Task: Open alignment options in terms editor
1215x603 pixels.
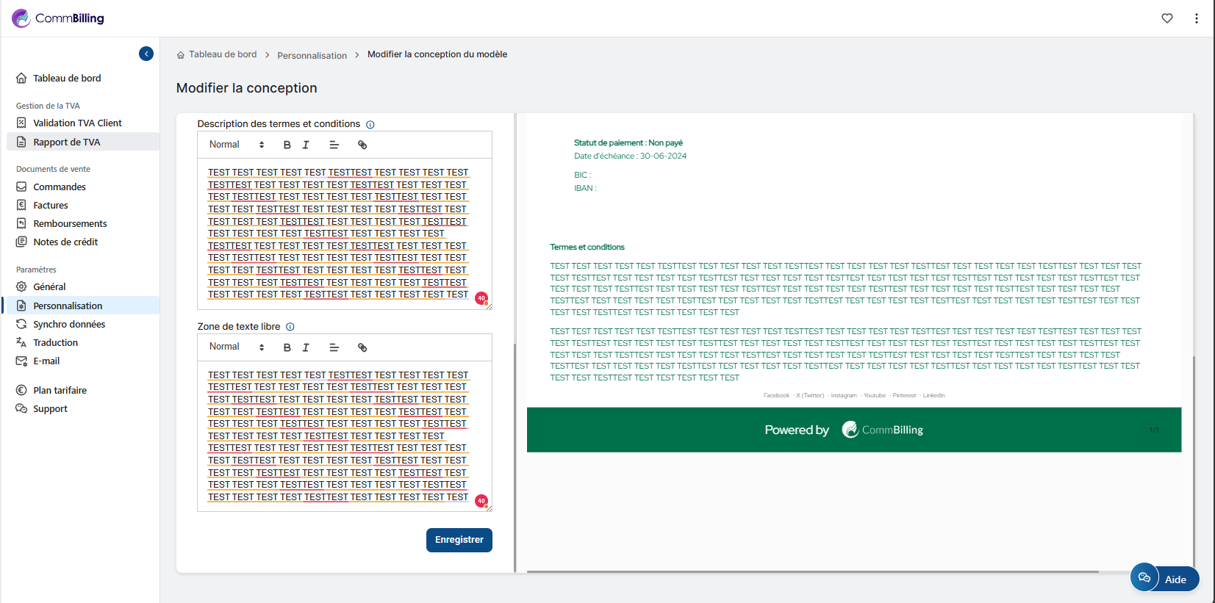Action: [334, 145]
